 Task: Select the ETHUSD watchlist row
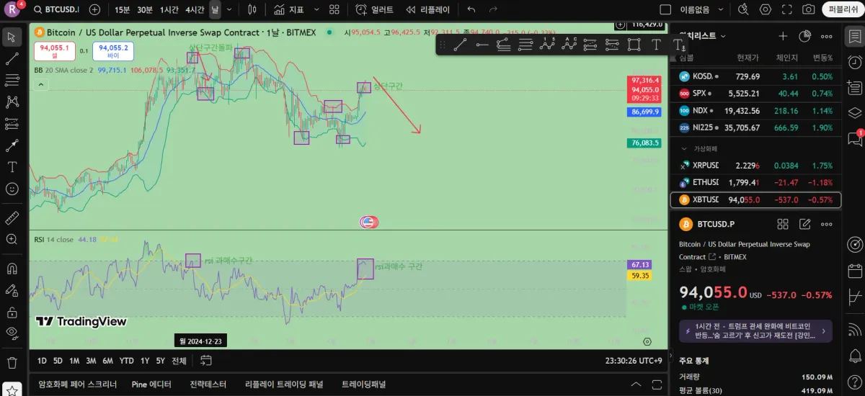[x=756, y=182]
